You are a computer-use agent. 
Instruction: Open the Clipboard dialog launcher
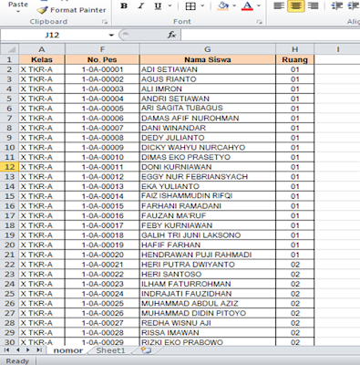pyautogui.click(x=105, y=22)
